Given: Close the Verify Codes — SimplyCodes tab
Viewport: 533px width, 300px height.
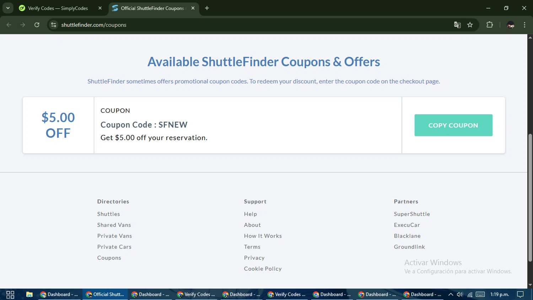Looking at the screenshot, I should pos(100,8).
